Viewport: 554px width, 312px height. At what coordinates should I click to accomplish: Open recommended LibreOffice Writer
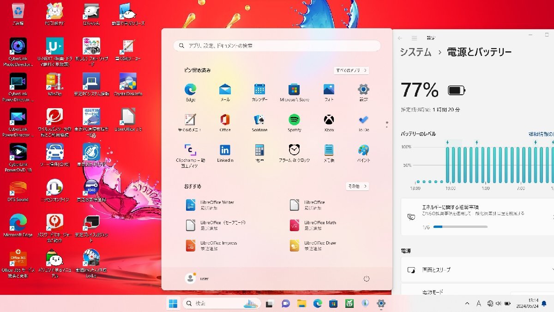point(211,205)
